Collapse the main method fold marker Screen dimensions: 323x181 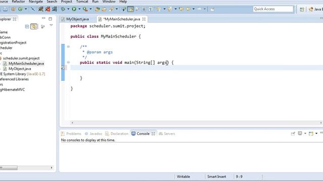(68, 62)
